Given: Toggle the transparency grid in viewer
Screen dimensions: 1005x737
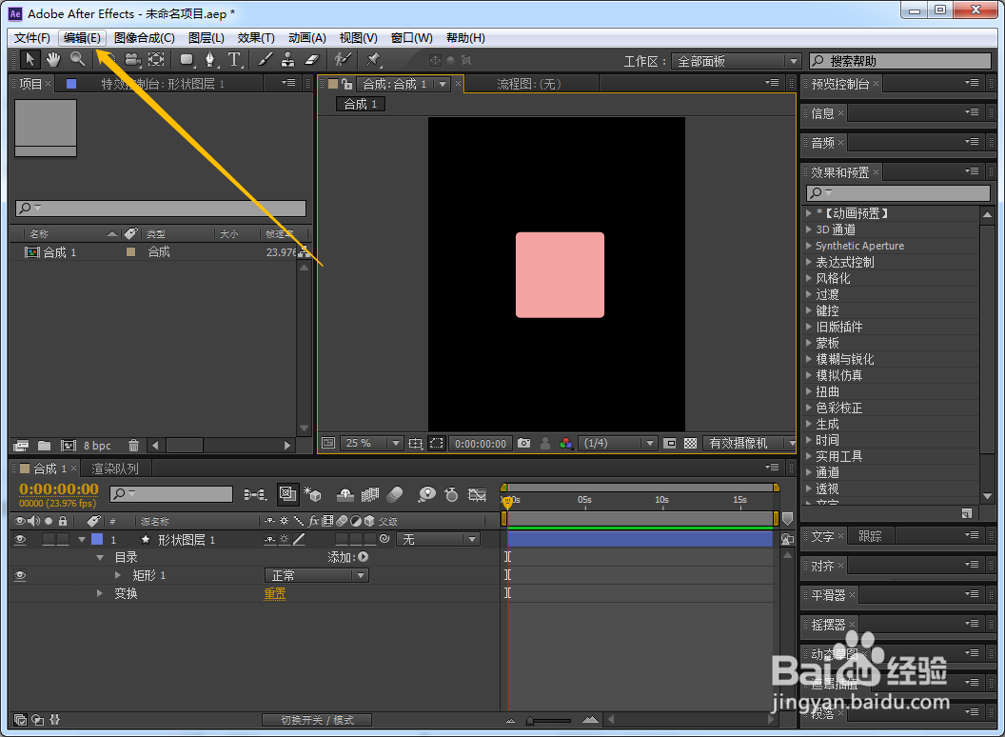Looking at the screenshot, I should coord(690,443).
